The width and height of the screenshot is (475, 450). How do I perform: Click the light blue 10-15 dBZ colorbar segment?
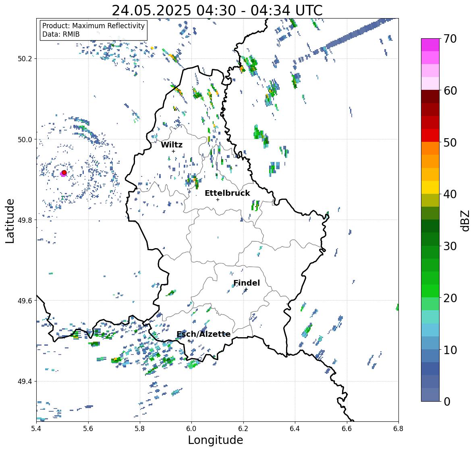(x=430, y=330)
